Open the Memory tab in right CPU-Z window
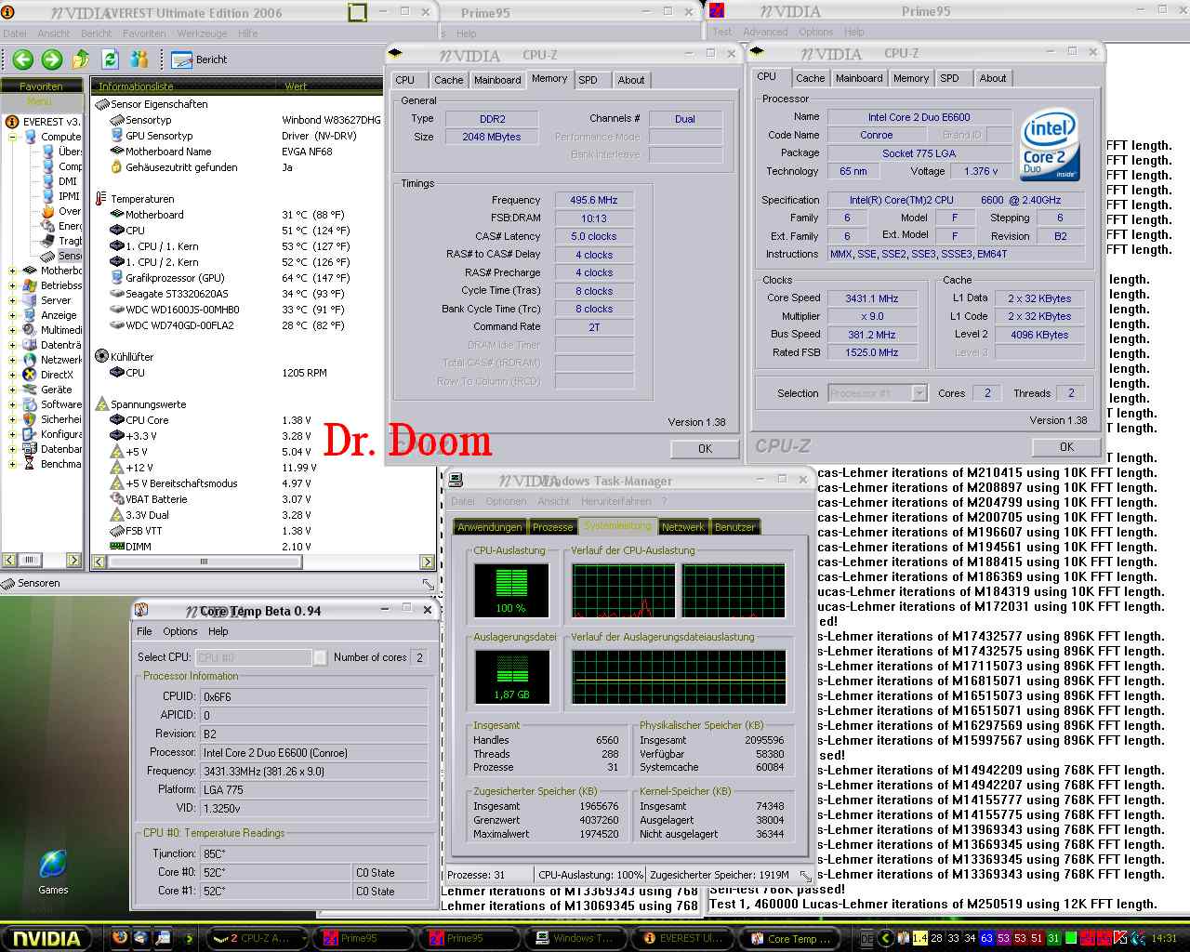 point(911,78)
